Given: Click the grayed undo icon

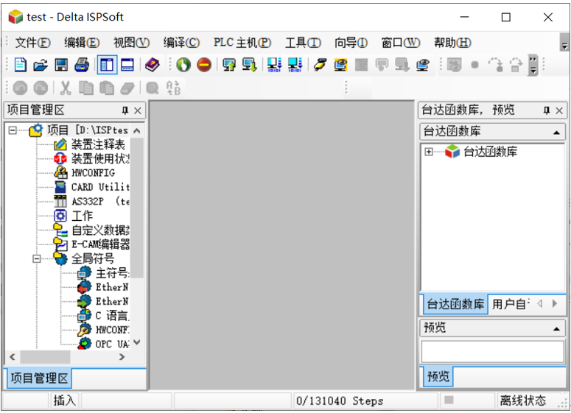Looking at the screenshot, I should tap(20, 88).
